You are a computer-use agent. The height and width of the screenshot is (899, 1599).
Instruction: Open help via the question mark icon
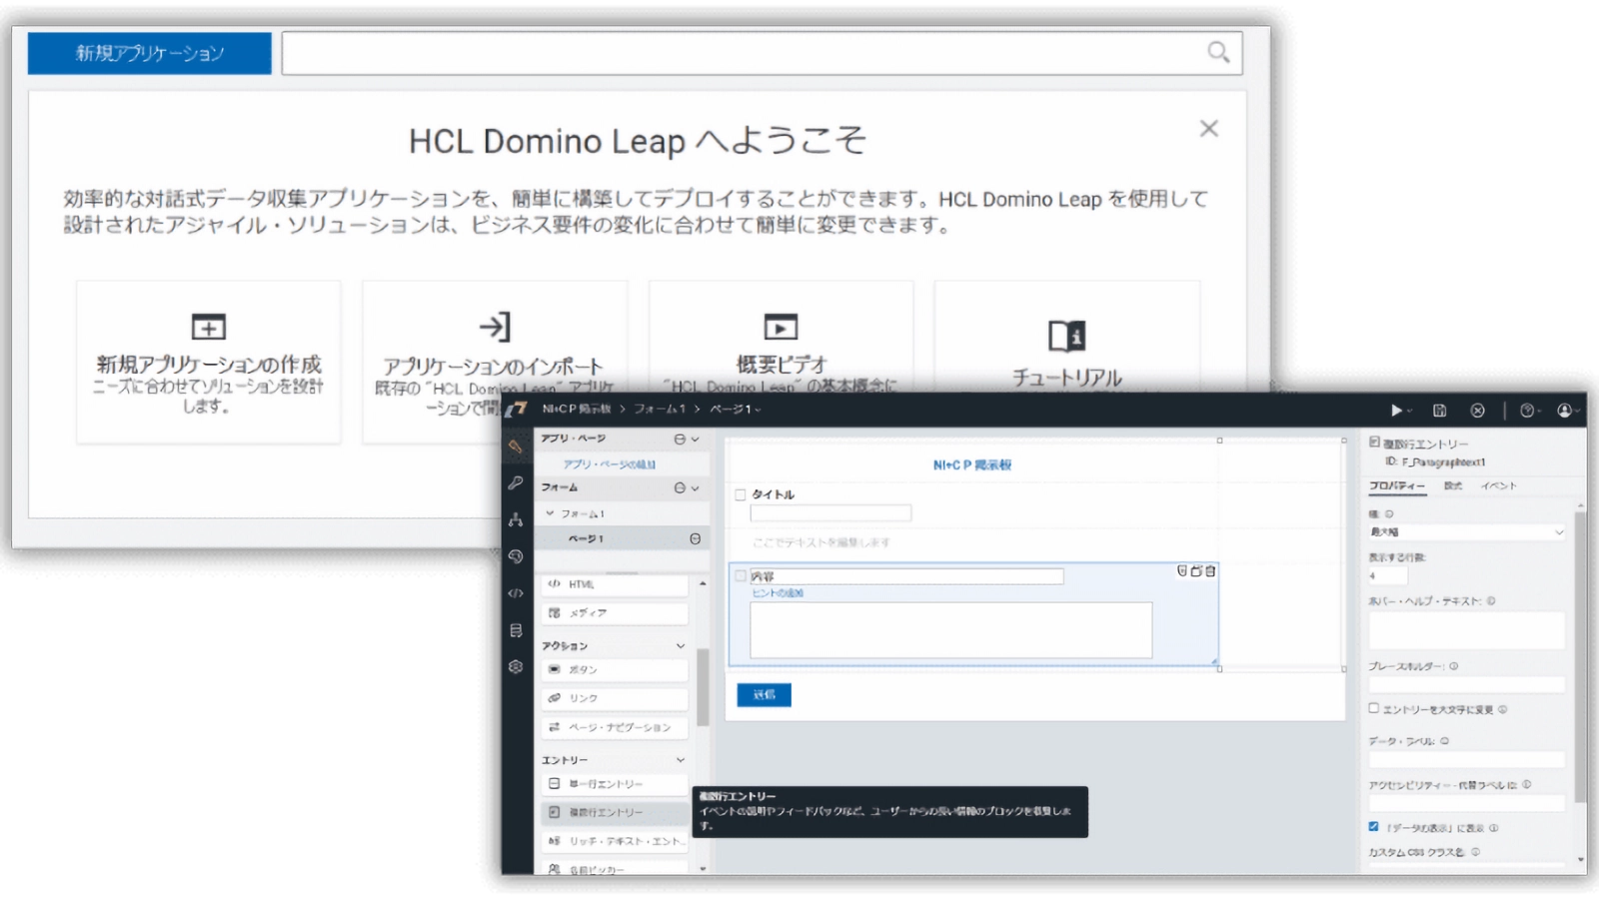coord(1523,411)
